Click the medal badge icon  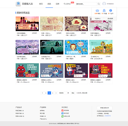104,10
